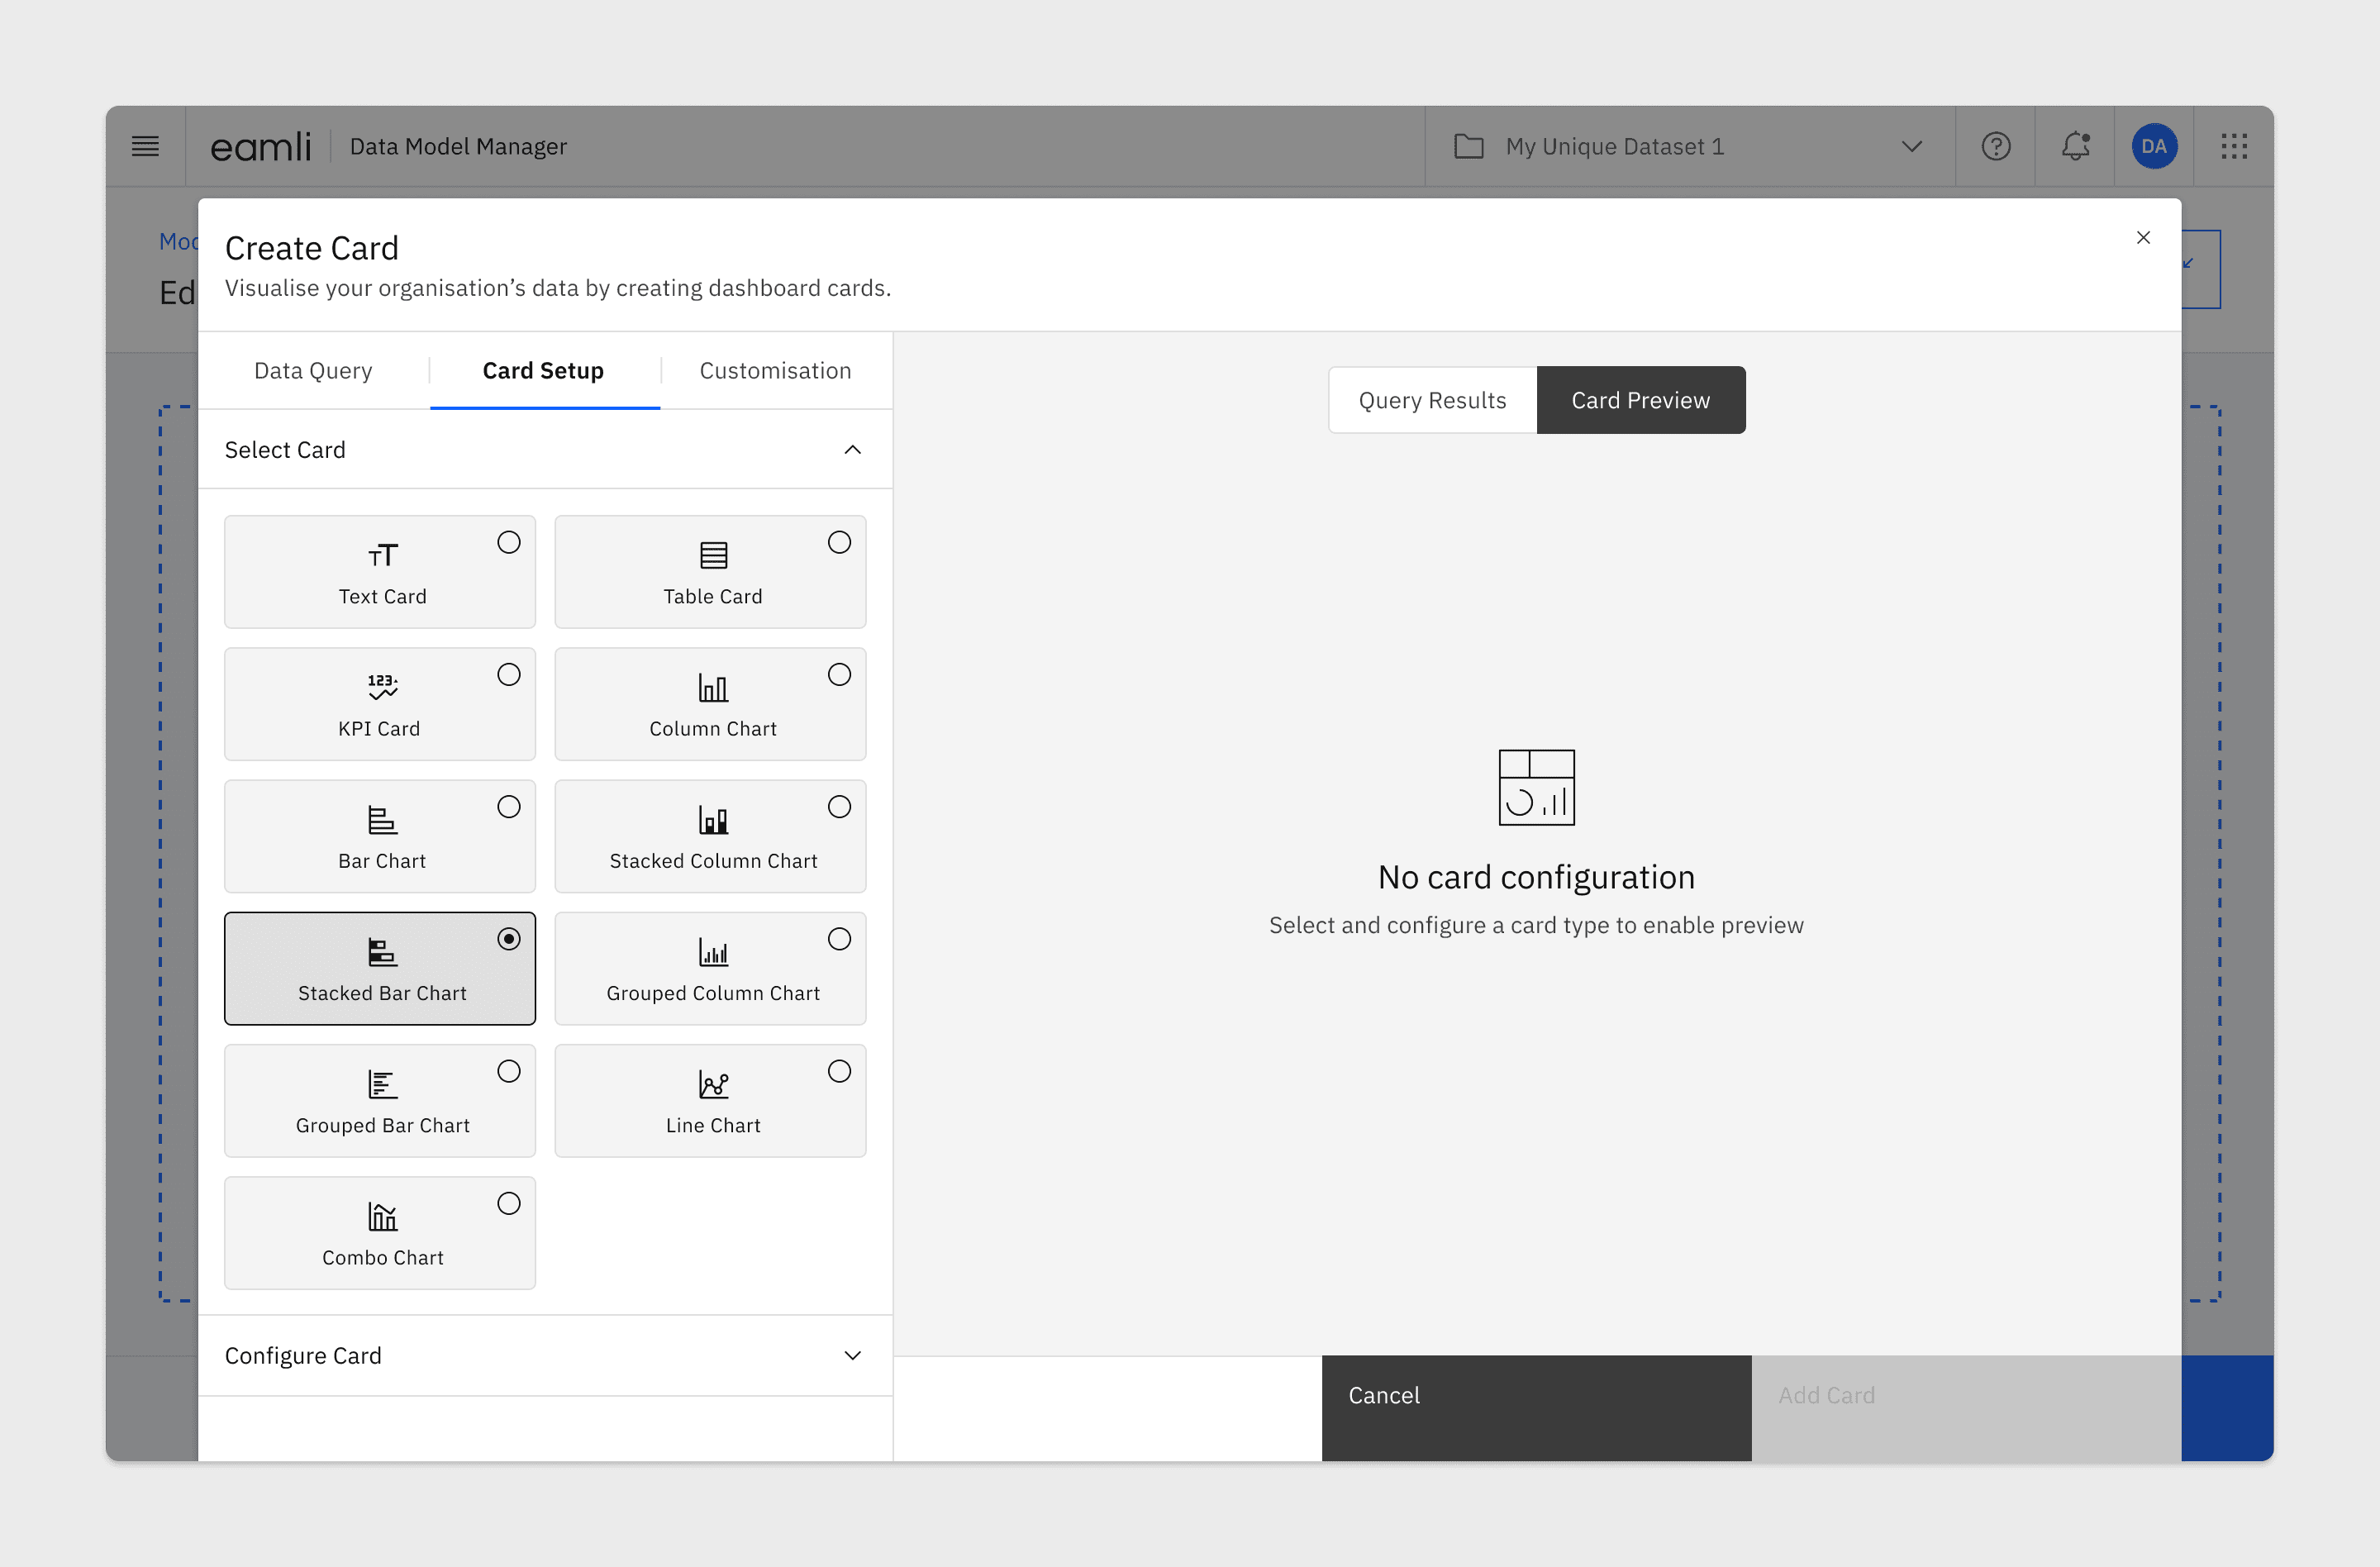Switch to the Data Query tab
Image resolution: width=2380 pixels, height=1567 pixels.
coord(313,371)
